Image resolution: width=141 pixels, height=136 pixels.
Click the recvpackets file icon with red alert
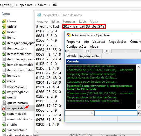[4, 108]
